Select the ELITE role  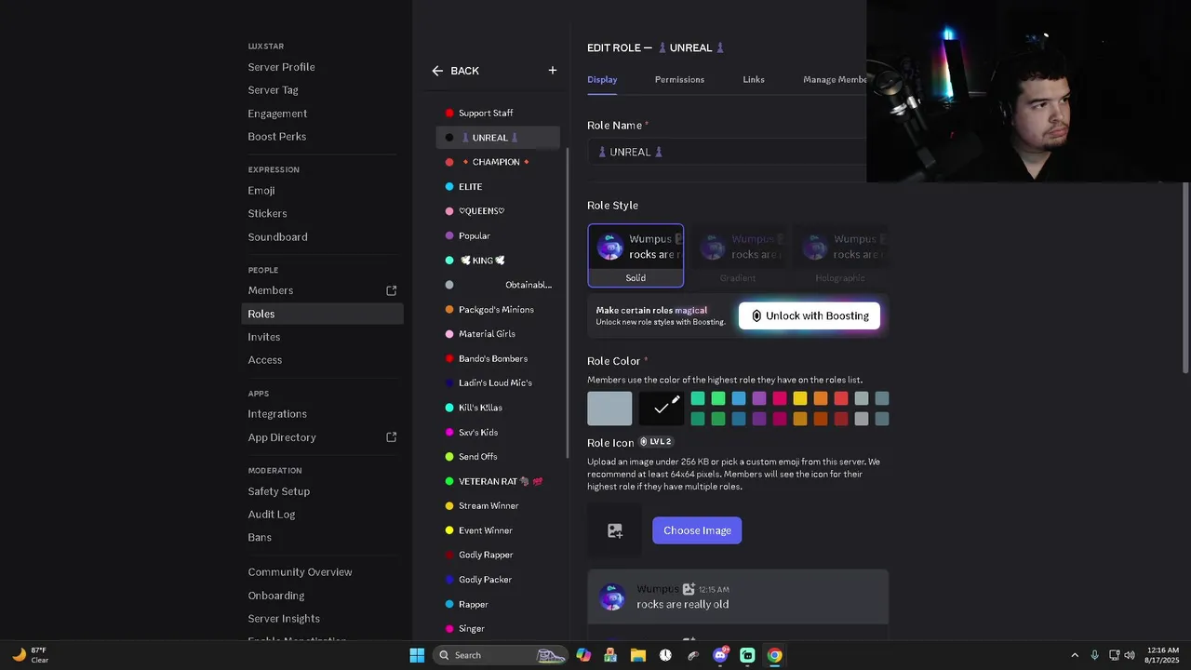[x=498, y=187]
